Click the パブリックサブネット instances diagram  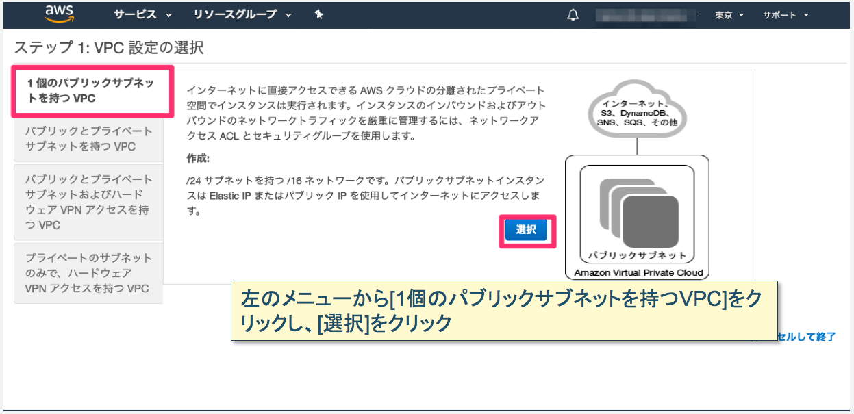pos(637,215)
